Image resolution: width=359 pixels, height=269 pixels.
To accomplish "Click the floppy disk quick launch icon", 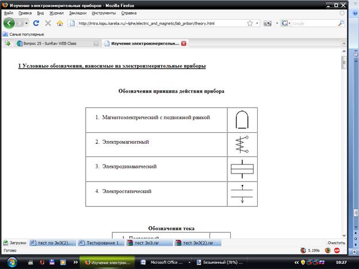I will [x=52, y=262].
